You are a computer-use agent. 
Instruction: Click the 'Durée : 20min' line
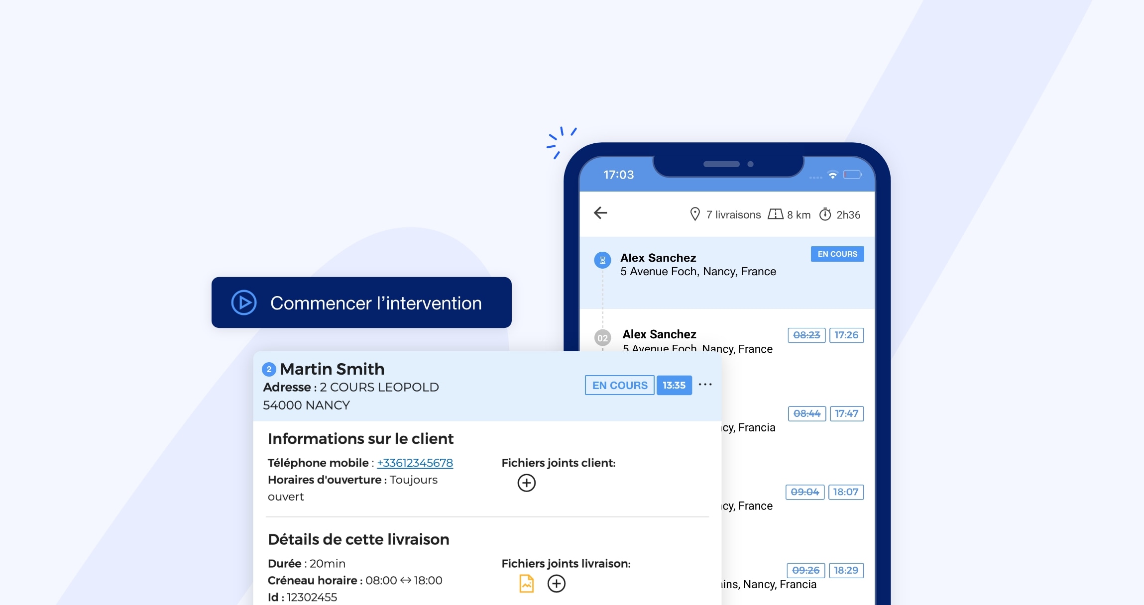tap(307, 563)
